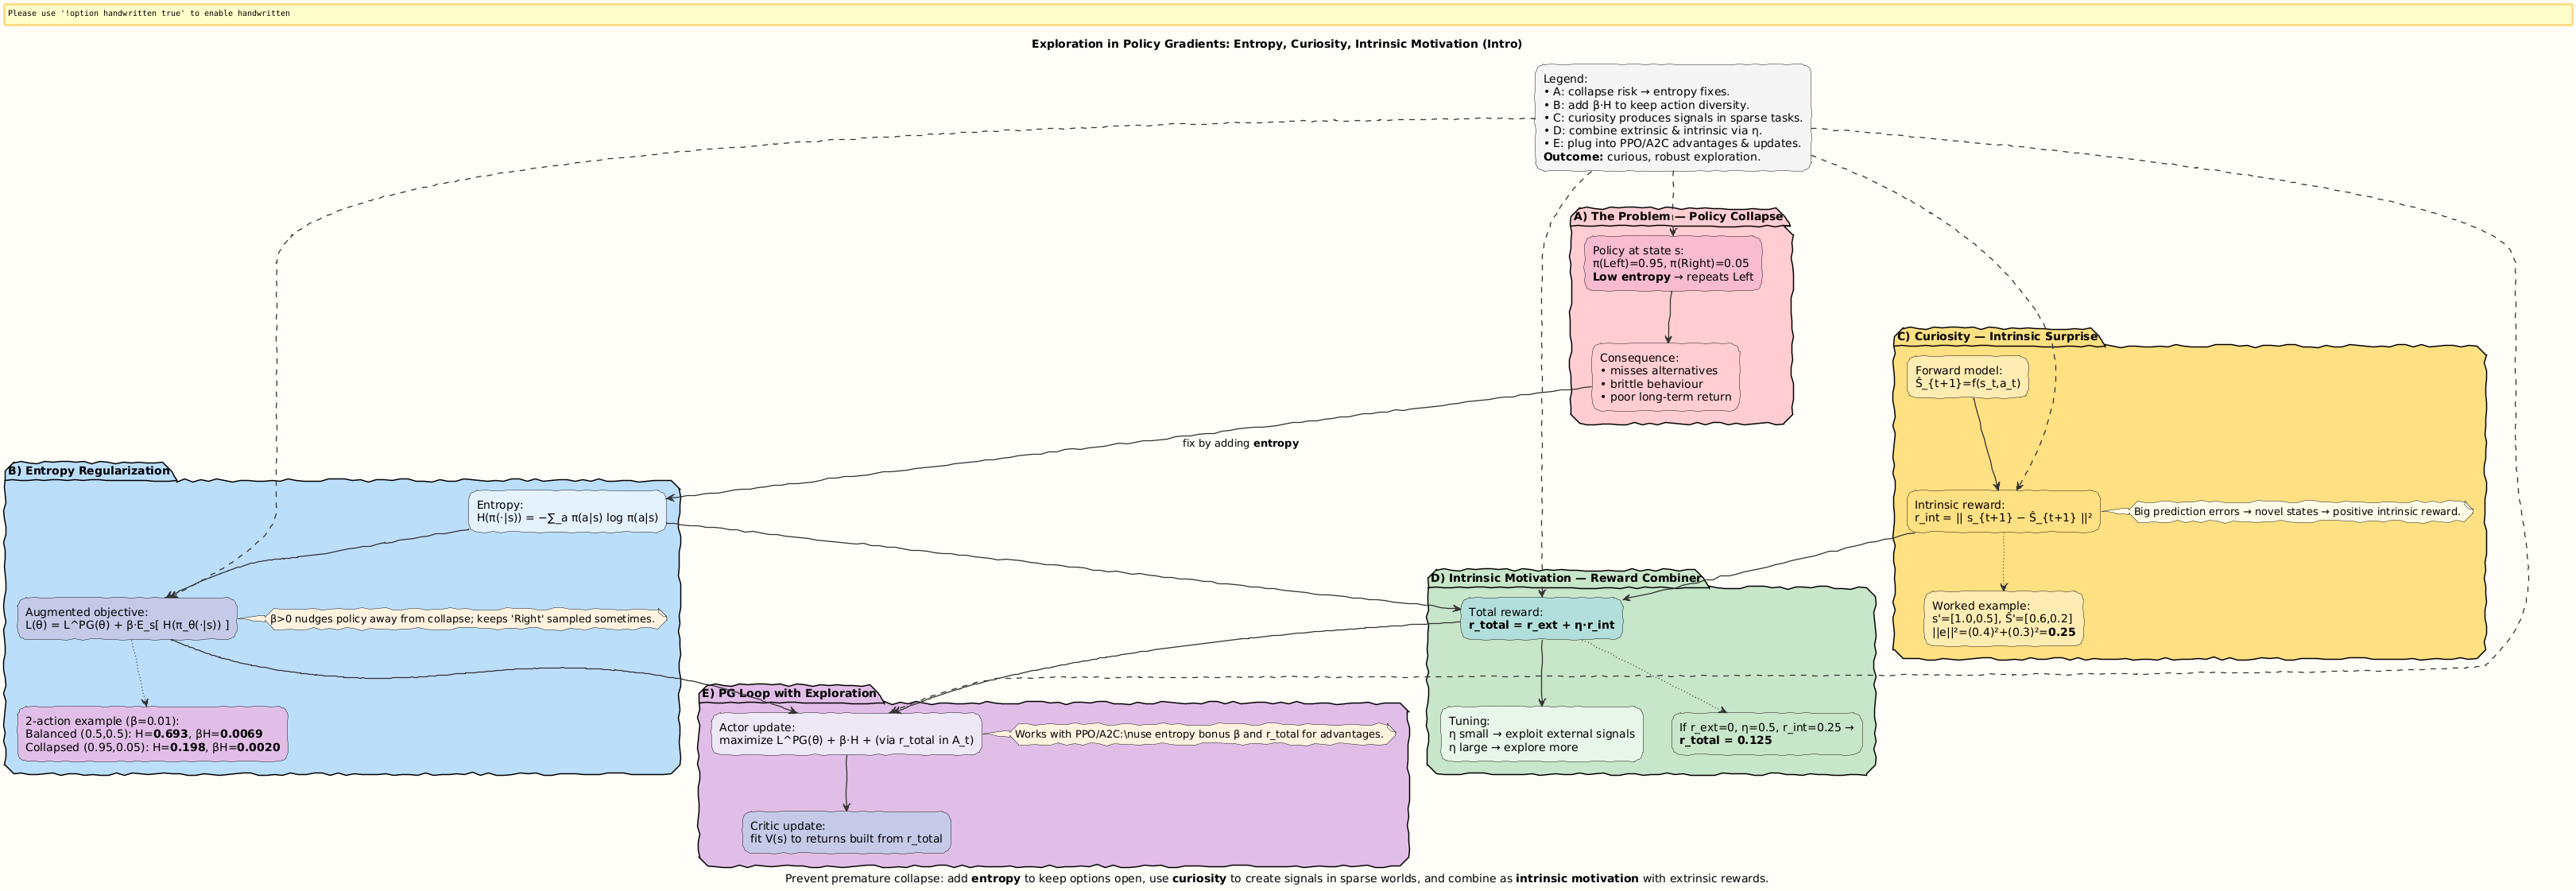Select the Entropy formula node
Screen dimensions: 2576x891
coord(567,511)
